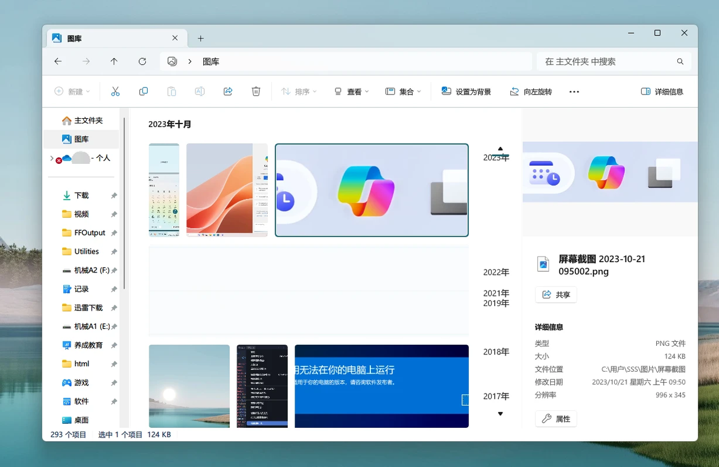Open the Utilities folder
The height and width of the screenshot is (467, 719).
(81, 252)
